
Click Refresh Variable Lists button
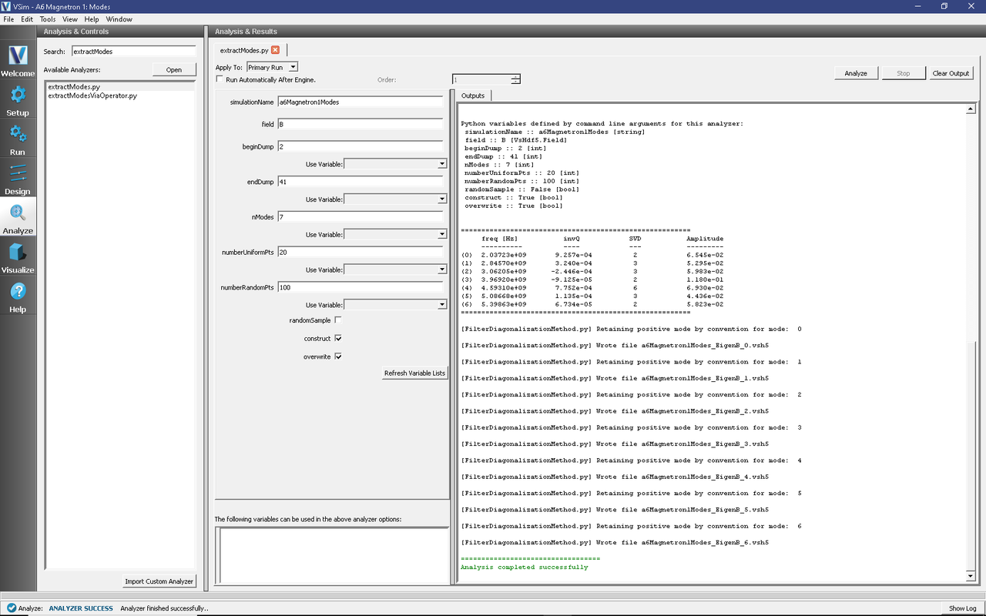414,373
